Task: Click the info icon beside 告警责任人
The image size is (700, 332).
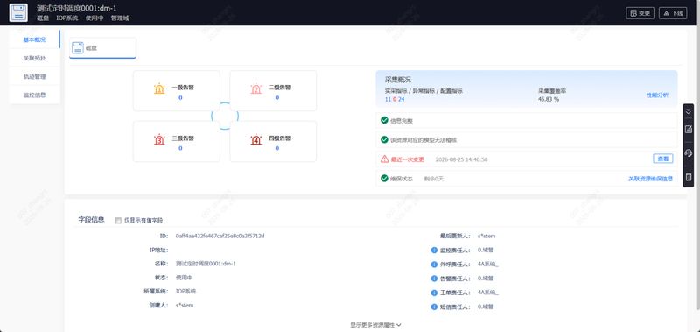Action: tap(434, 279)
